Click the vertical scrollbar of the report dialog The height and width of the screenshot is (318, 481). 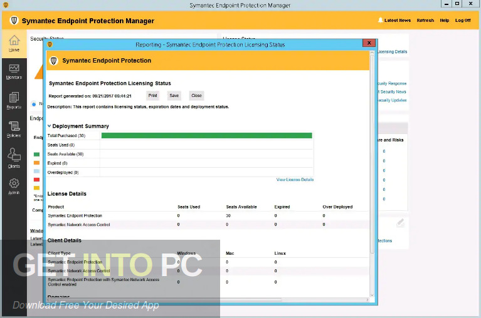(372, 154)
